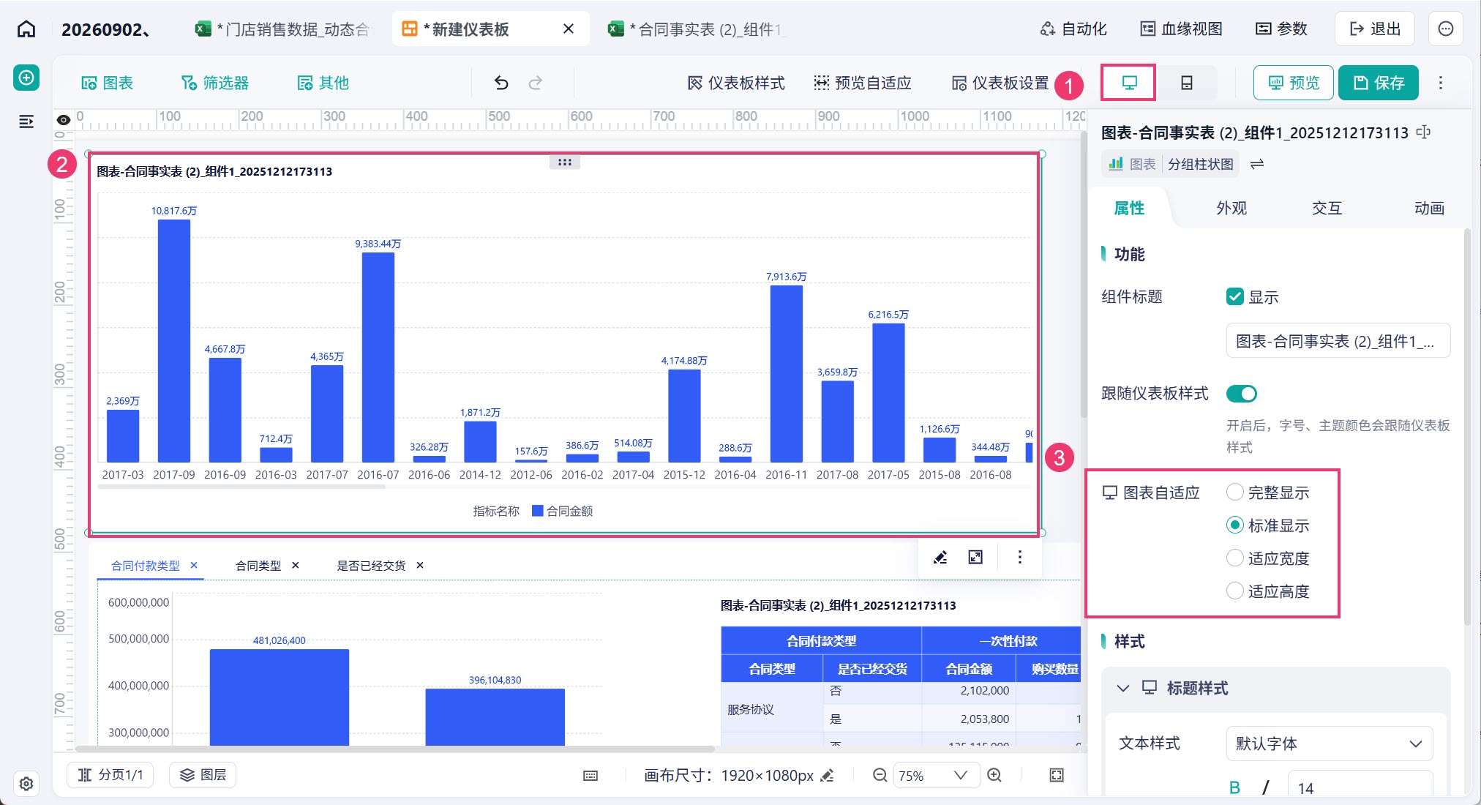Open the 图表 insert menu
The height and width of the screenshot is (805, 1481).
point(108,83)
